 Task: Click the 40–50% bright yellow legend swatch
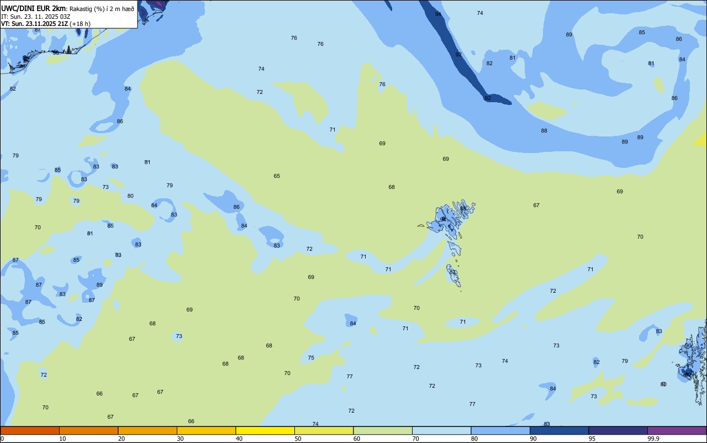[265, 430]
